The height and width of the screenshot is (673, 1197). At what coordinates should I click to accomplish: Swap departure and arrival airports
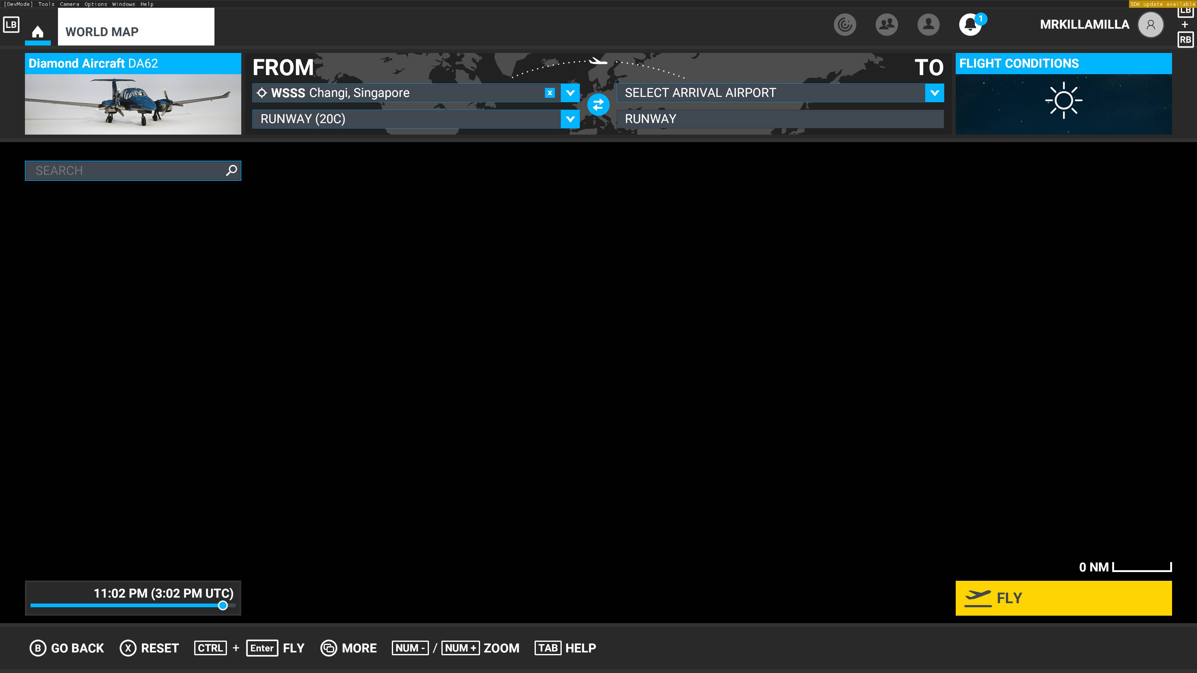click(598, 104)
